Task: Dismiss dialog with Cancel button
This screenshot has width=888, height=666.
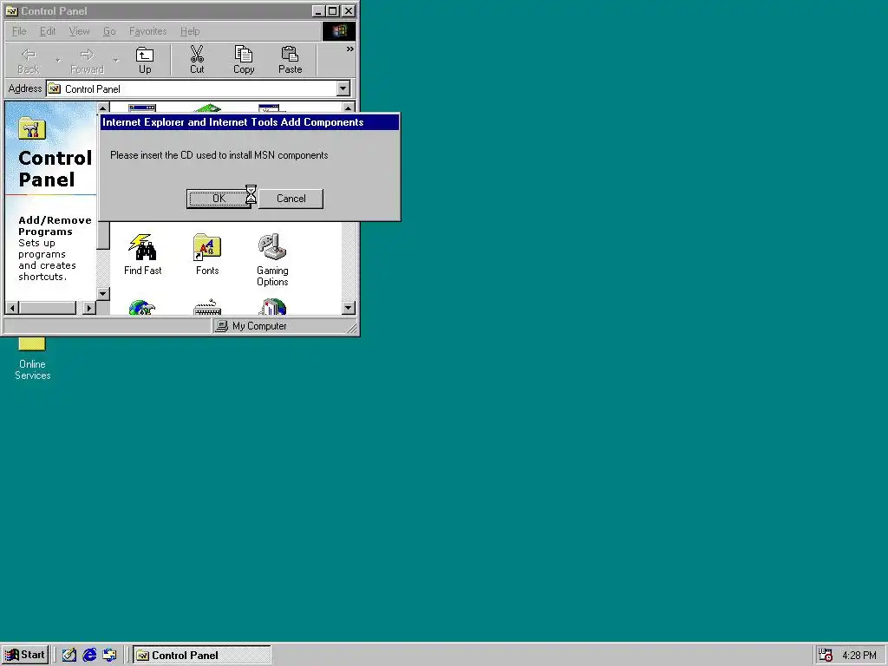Action: 291,199
